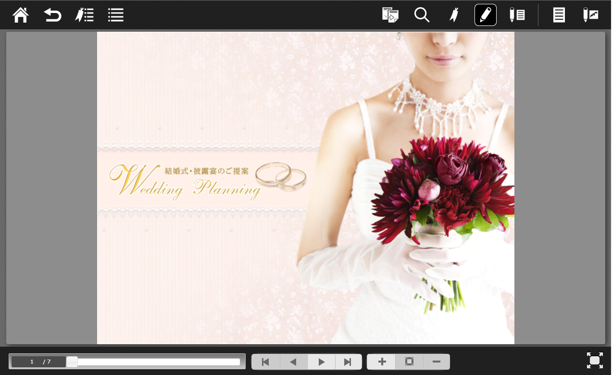Screen dimensions: 612x375
Task: Go to the previous page
Action: (293, 362)
